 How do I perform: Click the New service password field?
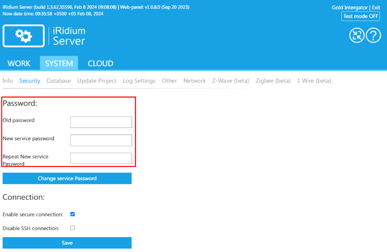pyautogui.click(x=101, y=140)
